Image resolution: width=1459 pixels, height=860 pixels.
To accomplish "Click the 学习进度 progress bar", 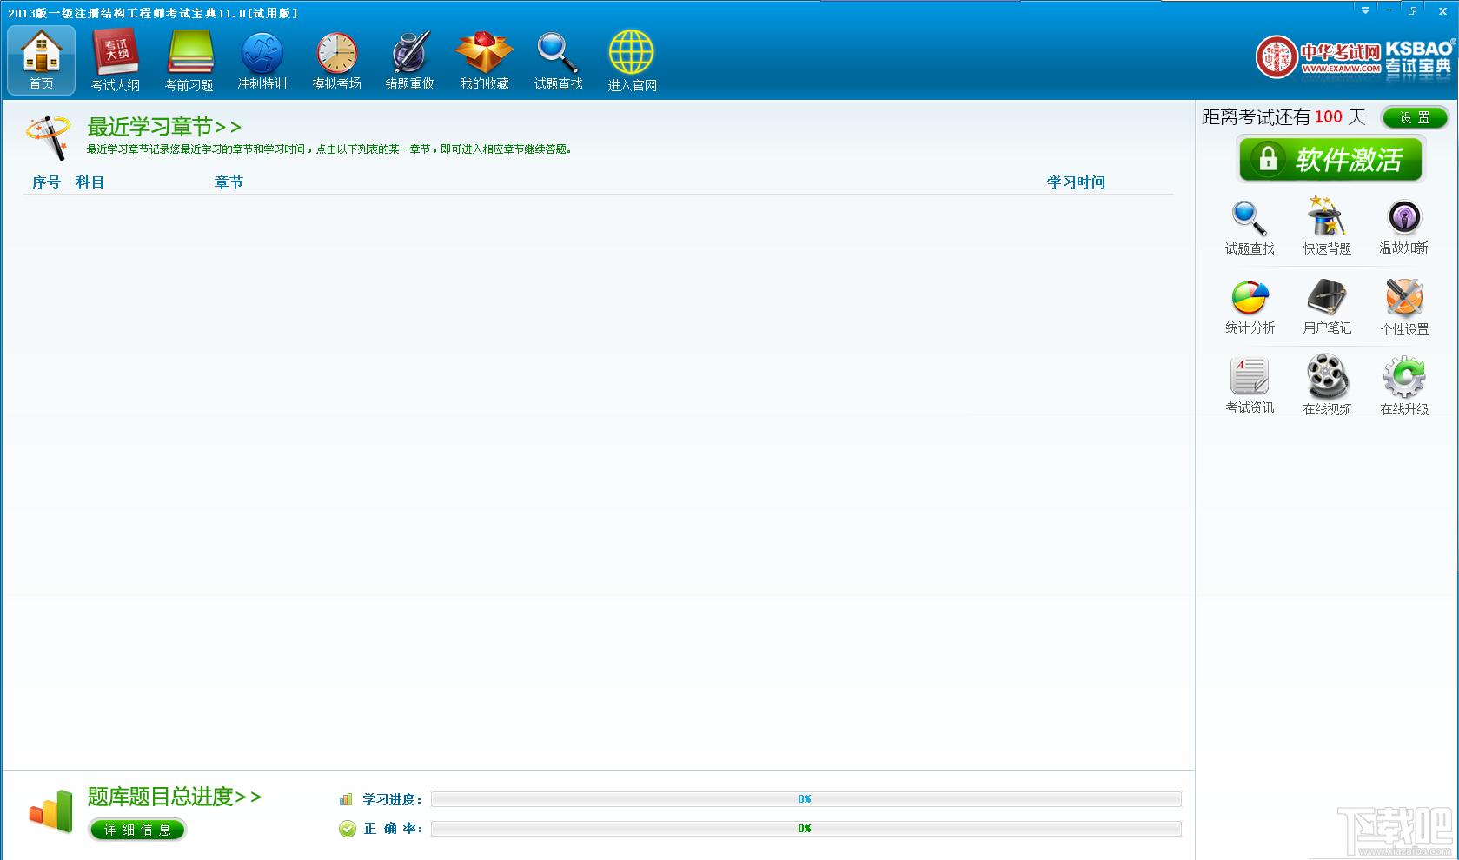I will click(806, 799).
